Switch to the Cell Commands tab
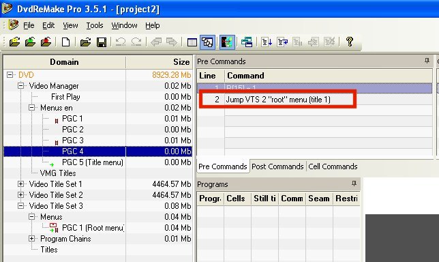439x262 pixels. click(x=333, y=166)
